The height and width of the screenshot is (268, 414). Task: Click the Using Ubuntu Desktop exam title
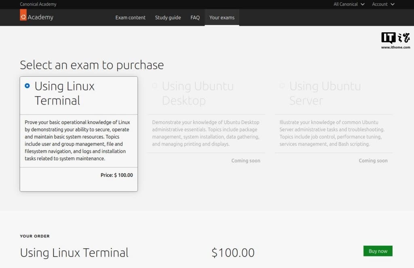(197, 93)
